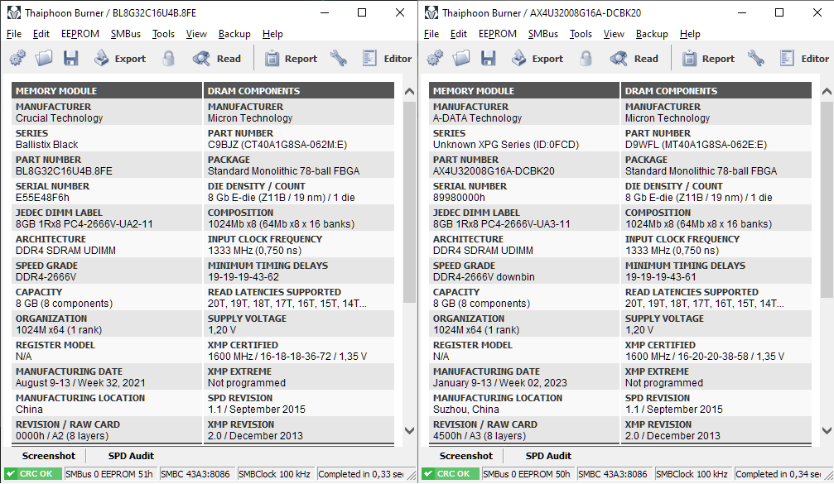Open Tools menu in AX4U32008G16A window

point(581,34)
